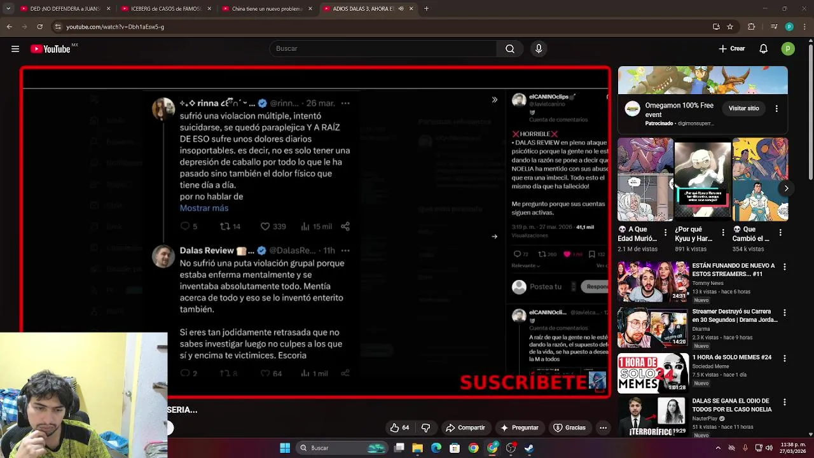Click the magnifier search button
The image size is (814, 458).
[x=510, y=49]
